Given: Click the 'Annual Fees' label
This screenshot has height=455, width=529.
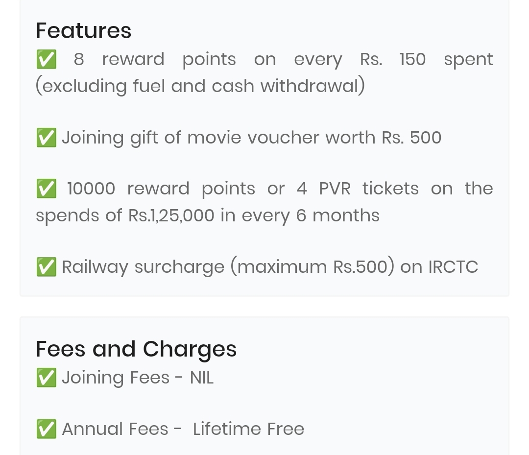Looking at the screenshot, I should point(115,429).
